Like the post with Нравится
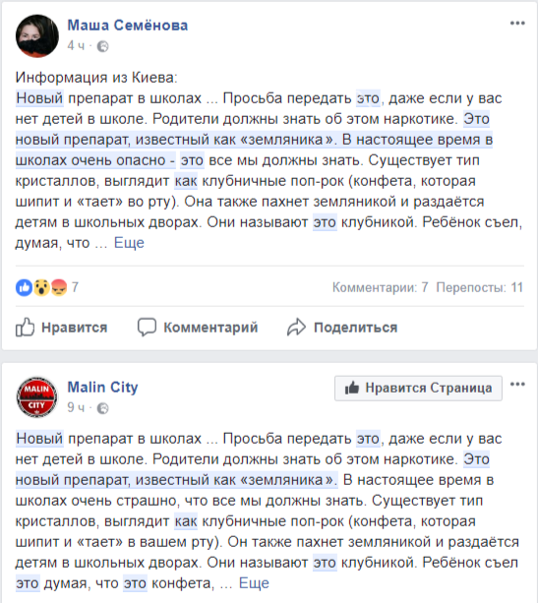The image size is (538, 603). [62, 328]
